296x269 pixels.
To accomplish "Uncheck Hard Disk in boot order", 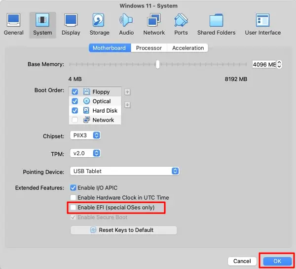I will (x=75, y=110).
